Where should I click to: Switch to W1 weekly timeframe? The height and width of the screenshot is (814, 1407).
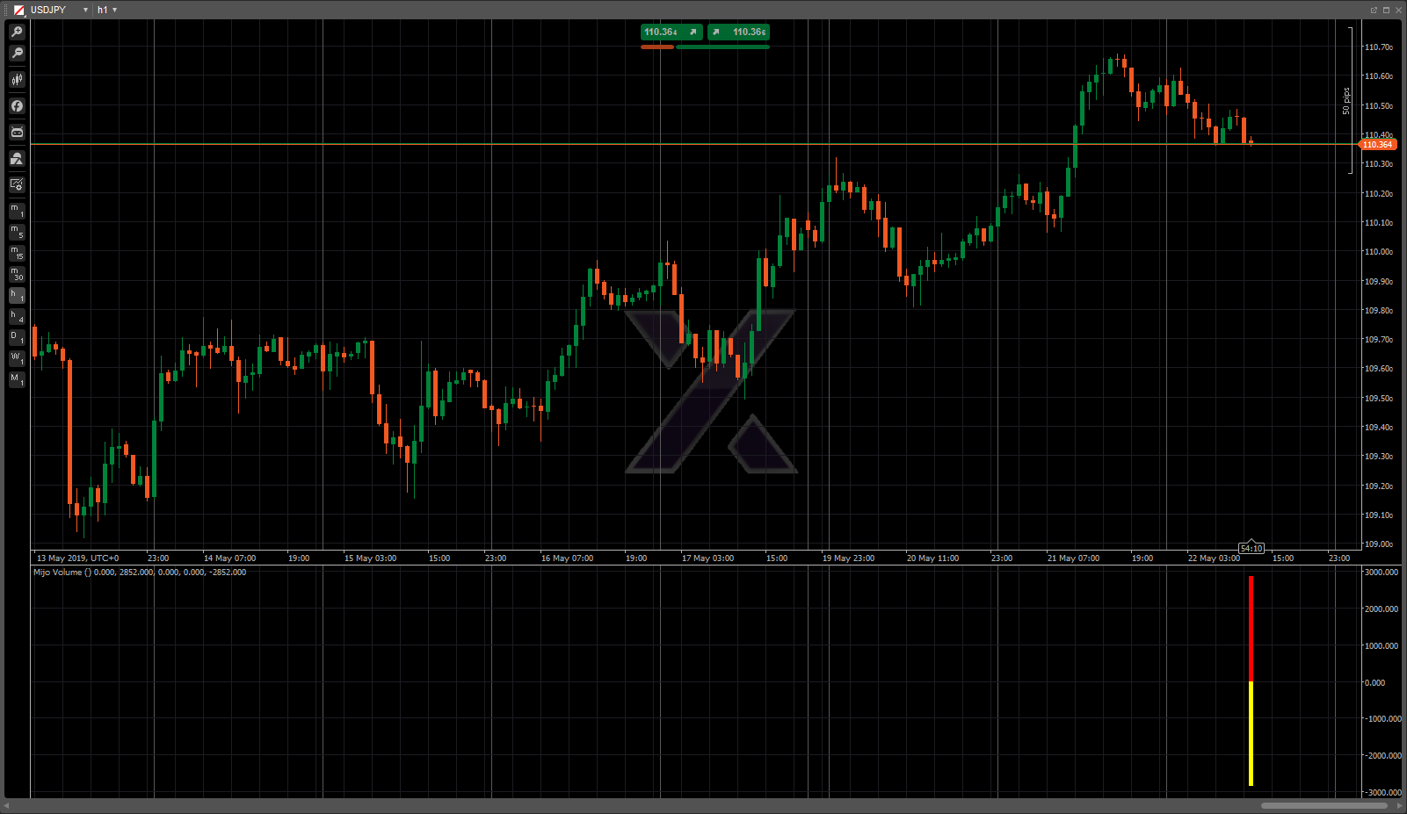click(17, 358)
